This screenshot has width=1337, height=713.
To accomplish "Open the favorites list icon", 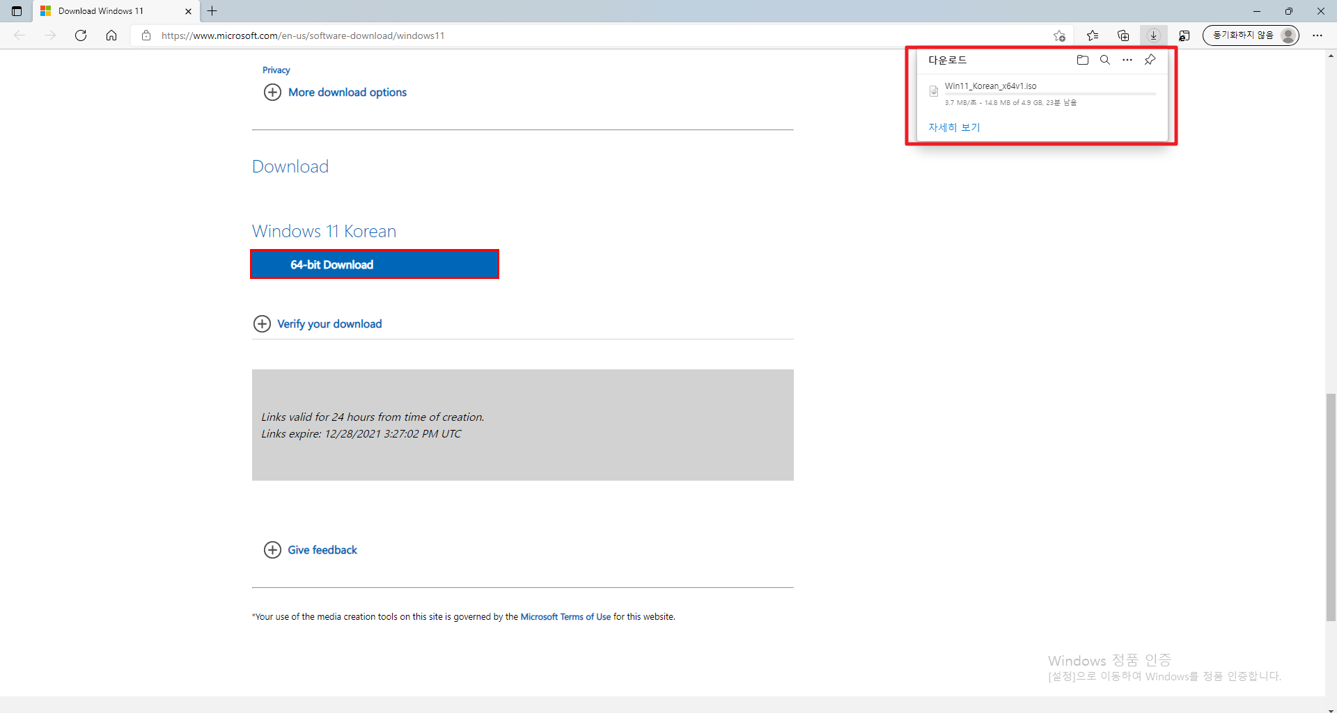I will (x=1093, y=35).
